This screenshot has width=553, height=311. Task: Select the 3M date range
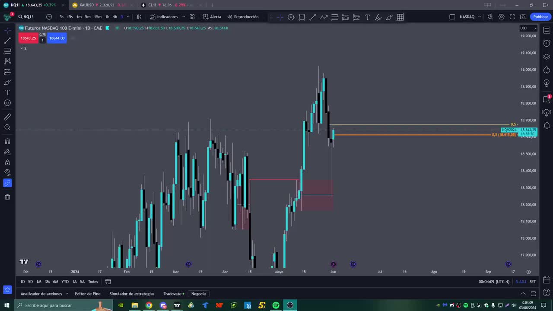pos(47,282)
